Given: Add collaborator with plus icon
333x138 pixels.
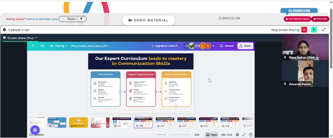Looking at the screenshot, I should pos(213,46).
